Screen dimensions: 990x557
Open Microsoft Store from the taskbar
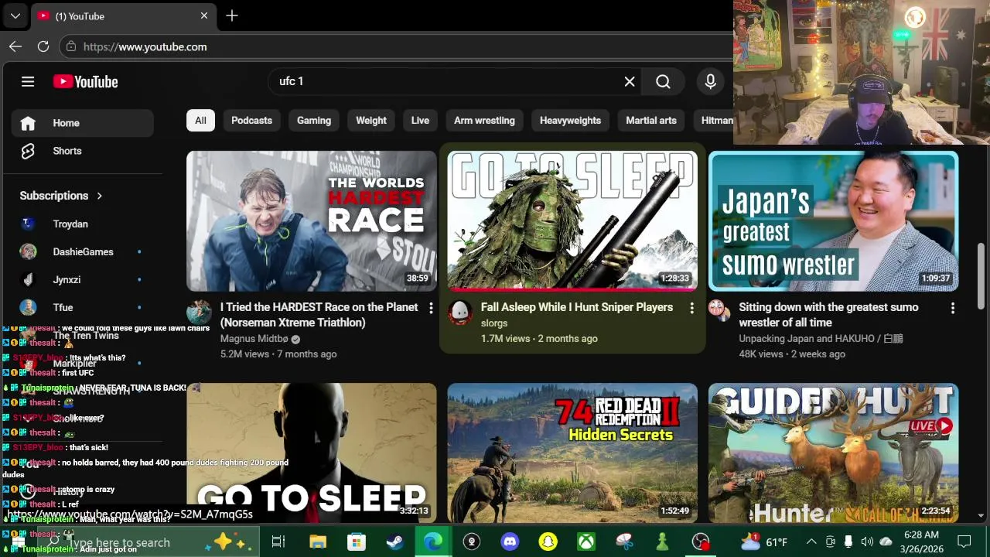356,542
